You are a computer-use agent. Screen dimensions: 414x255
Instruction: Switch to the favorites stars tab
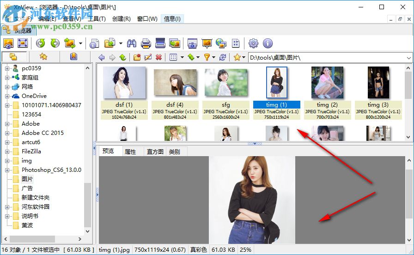click(43, 57)
